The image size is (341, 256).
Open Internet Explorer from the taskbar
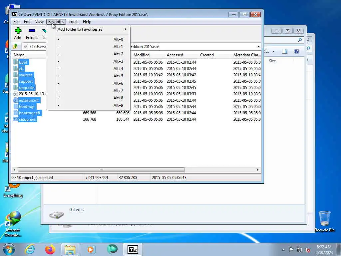pyautogui.click(x=30, y=249)
